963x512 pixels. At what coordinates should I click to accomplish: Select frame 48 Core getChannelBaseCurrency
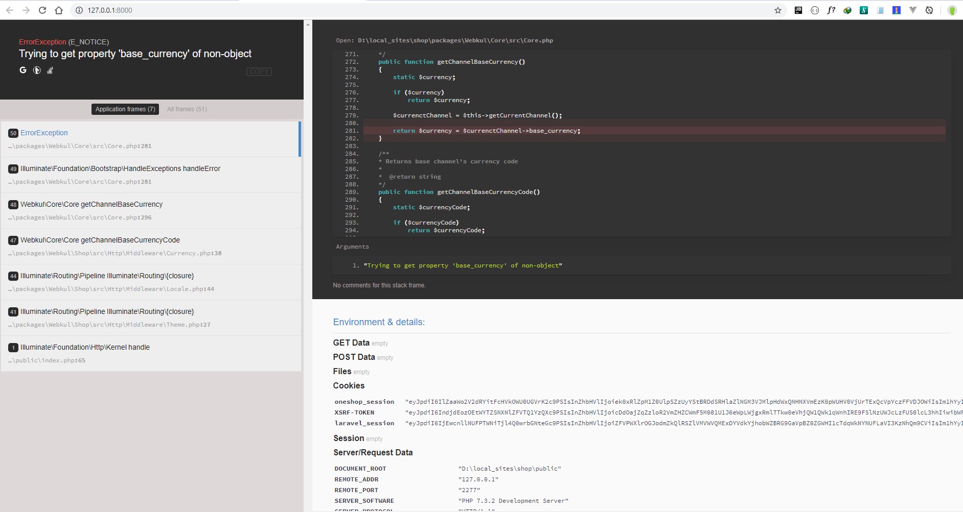tap(150, 210)
